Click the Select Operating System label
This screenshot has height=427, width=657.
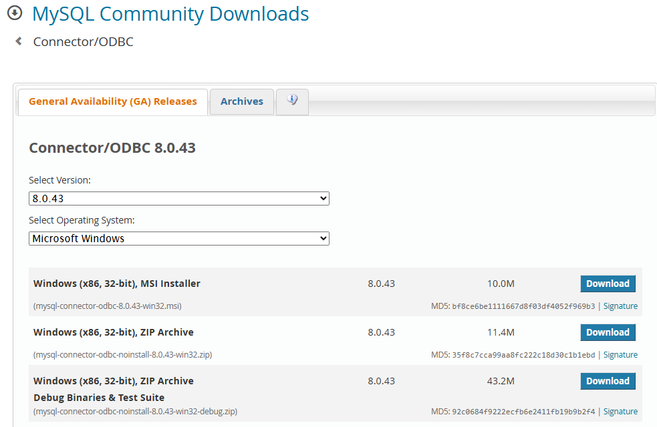pyautogui.click(x=82, y=220)
